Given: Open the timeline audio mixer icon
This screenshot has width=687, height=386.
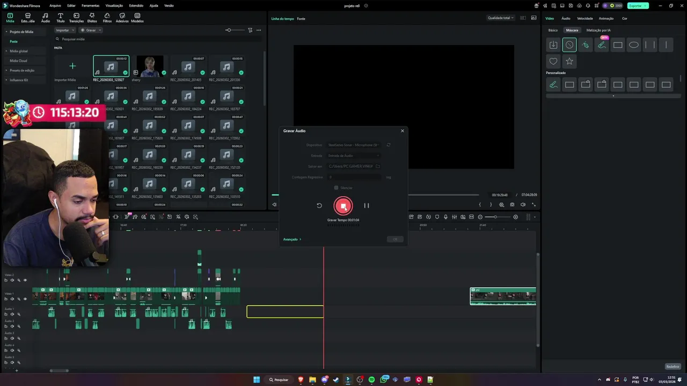Looking at the screenshot, I should [455, 217].
